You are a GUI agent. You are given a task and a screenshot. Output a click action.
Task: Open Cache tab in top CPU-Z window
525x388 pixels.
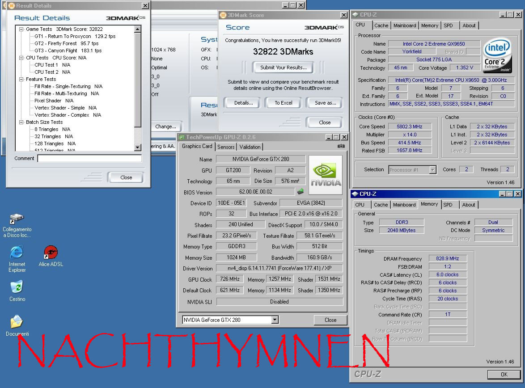click(381, 25)
